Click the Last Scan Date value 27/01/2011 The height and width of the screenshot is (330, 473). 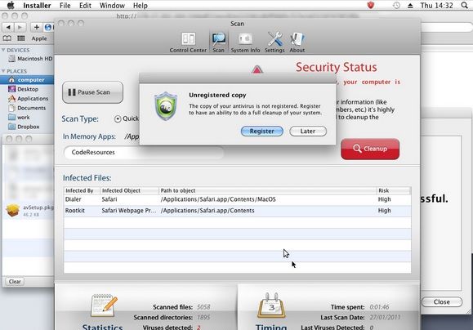point(385,317)
